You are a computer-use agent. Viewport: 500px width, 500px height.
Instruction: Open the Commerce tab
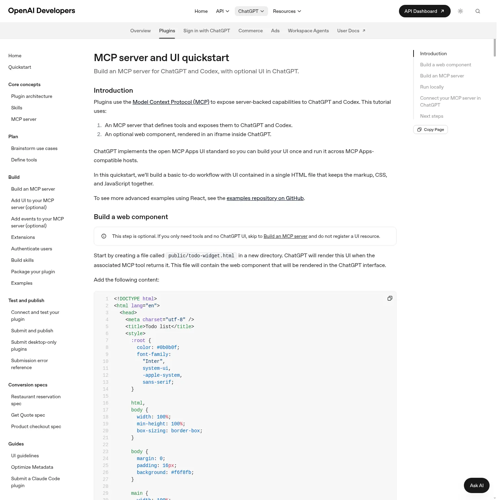tap(251, 31)
